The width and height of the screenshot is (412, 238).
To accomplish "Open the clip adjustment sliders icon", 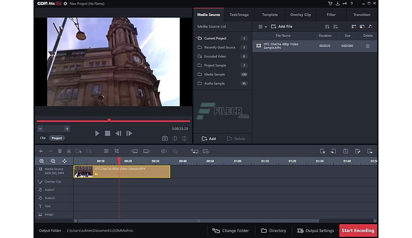I will click(106, 151).
